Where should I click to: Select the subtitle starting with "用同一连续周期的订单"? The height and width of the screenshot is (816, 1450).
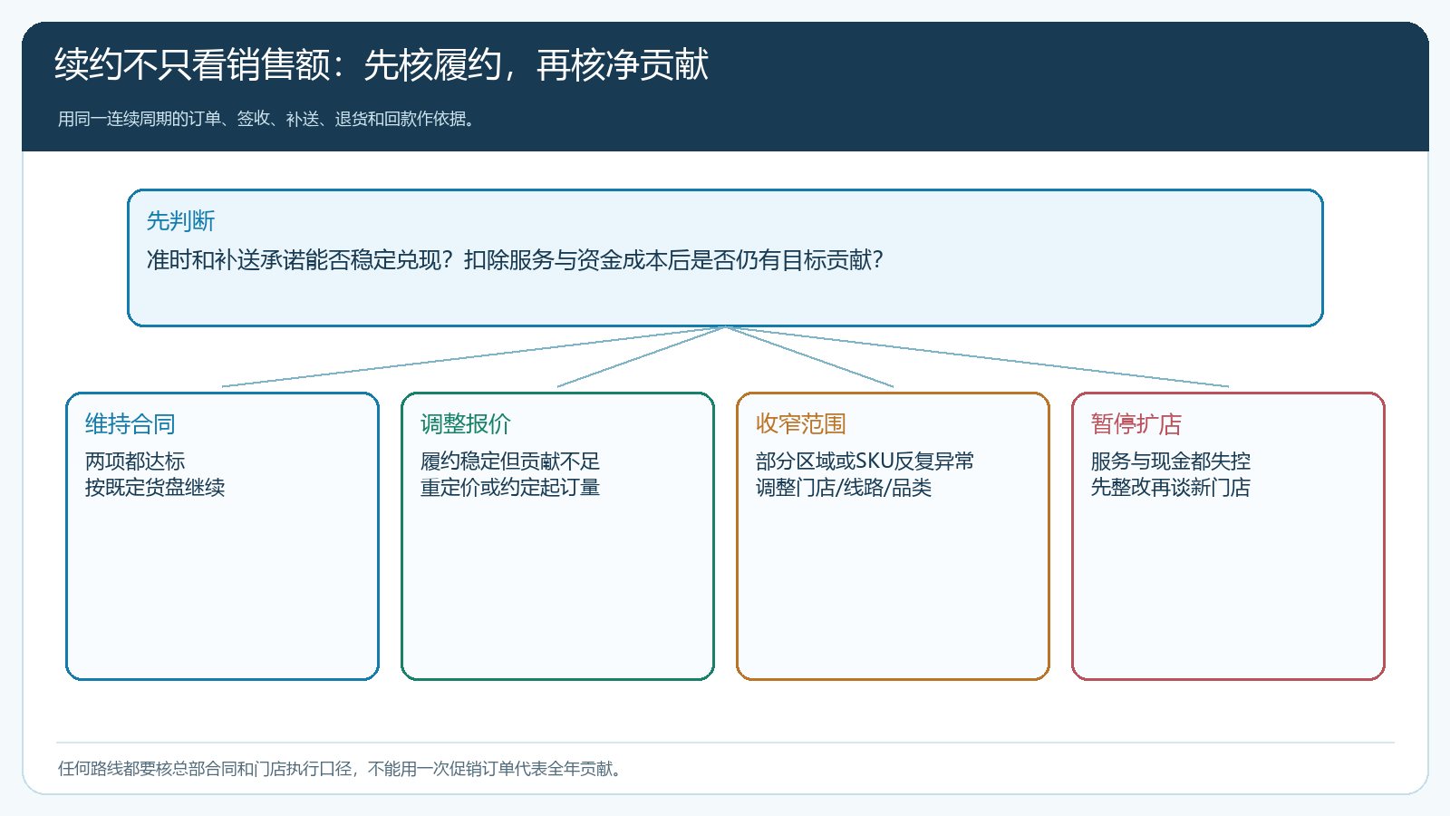tap(268, 119)
